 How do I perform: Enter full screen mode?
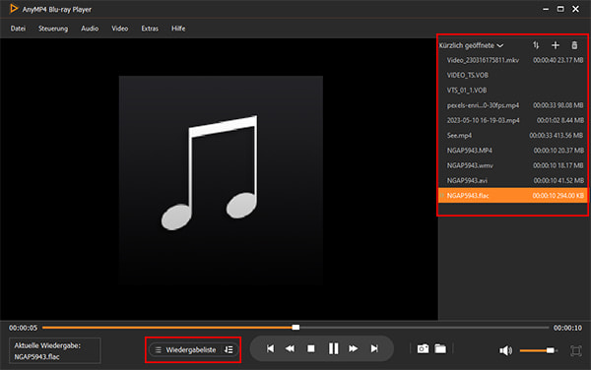pos(576,350)
